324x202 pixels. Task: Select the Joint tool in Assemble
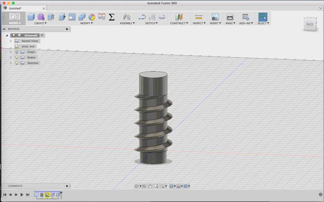click(x=127, y=17)
